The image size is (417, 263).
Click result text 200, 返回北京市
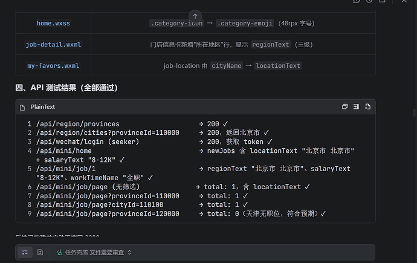click(233, 132)
